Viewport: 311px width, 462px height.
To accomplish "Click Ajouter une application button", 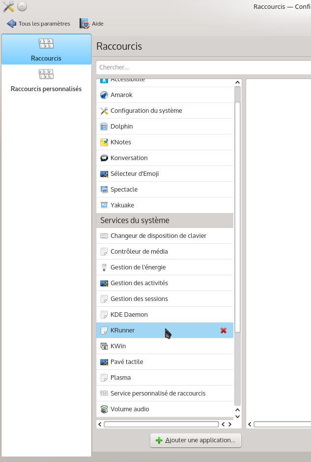I will click(x=196, y=440).
